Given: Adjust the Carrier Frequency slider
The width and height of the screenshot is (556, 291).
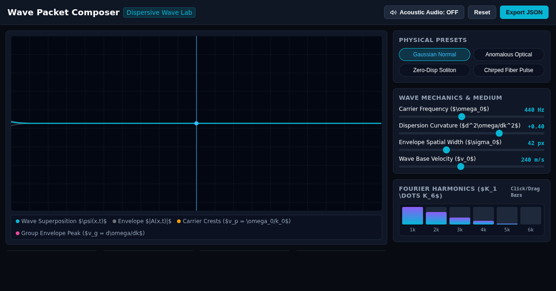Looking at the screenshot, I should (472, 117).
